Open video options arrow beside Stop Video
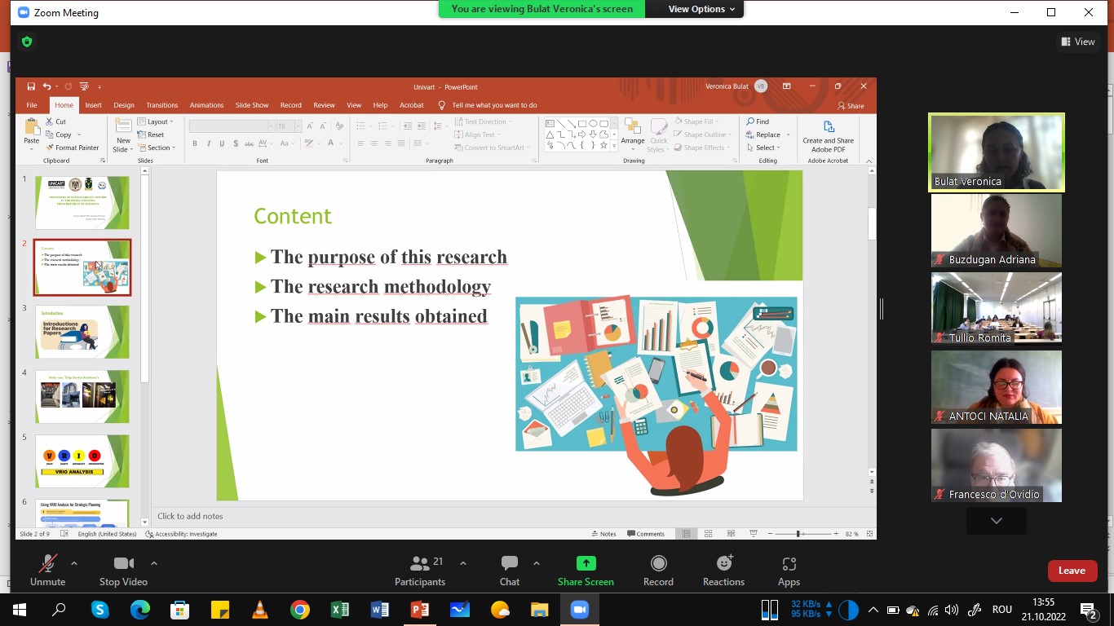The width and height of the screenshot is (1114, 626). 154,563
